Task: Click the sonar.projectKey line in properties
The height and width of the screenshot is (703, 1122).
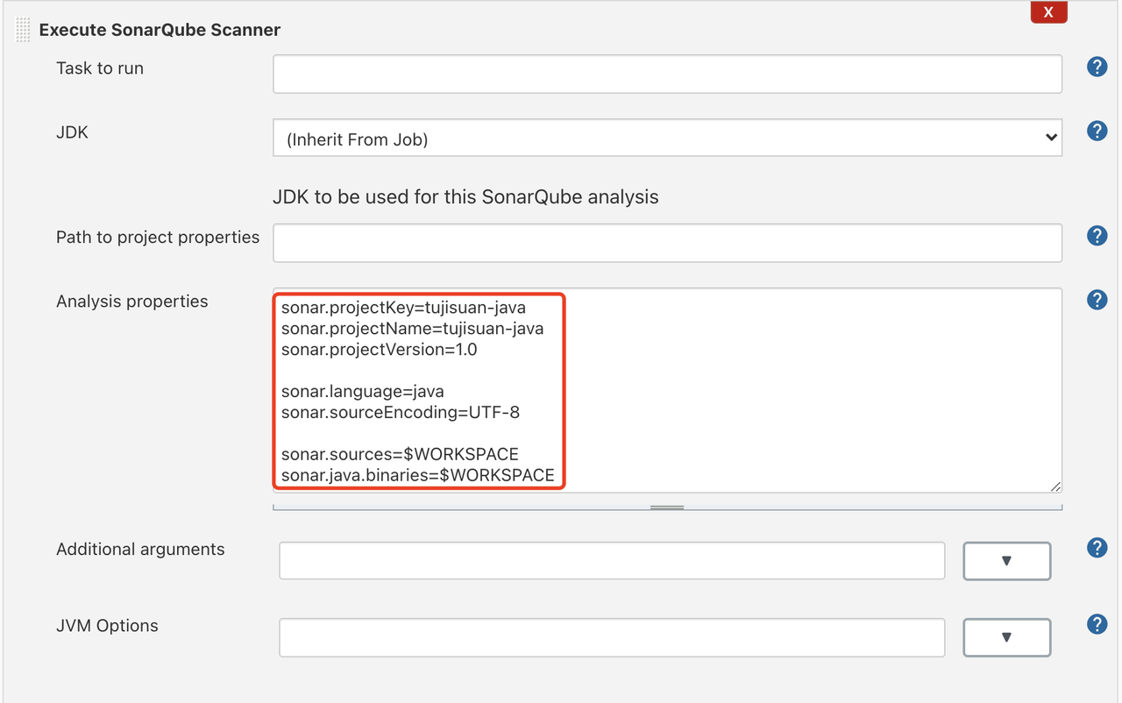Action: tap(403, 309)
